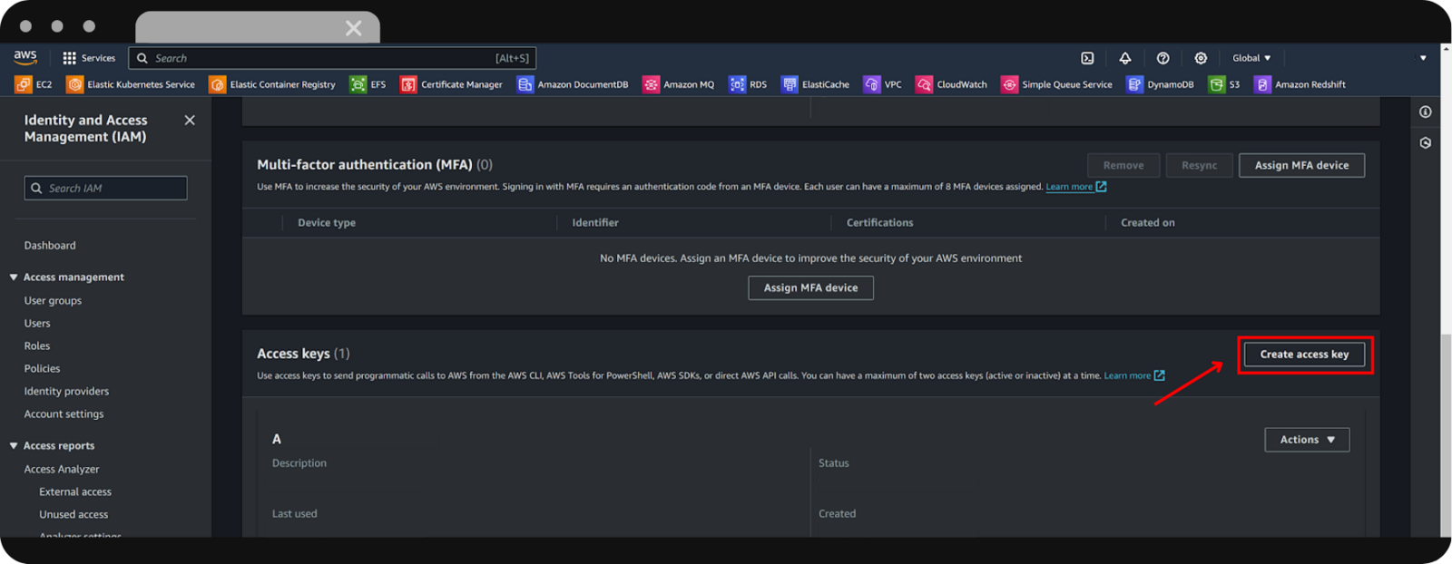
Task: Open Certificate Manager shortcut
Action: coord(452,84)
